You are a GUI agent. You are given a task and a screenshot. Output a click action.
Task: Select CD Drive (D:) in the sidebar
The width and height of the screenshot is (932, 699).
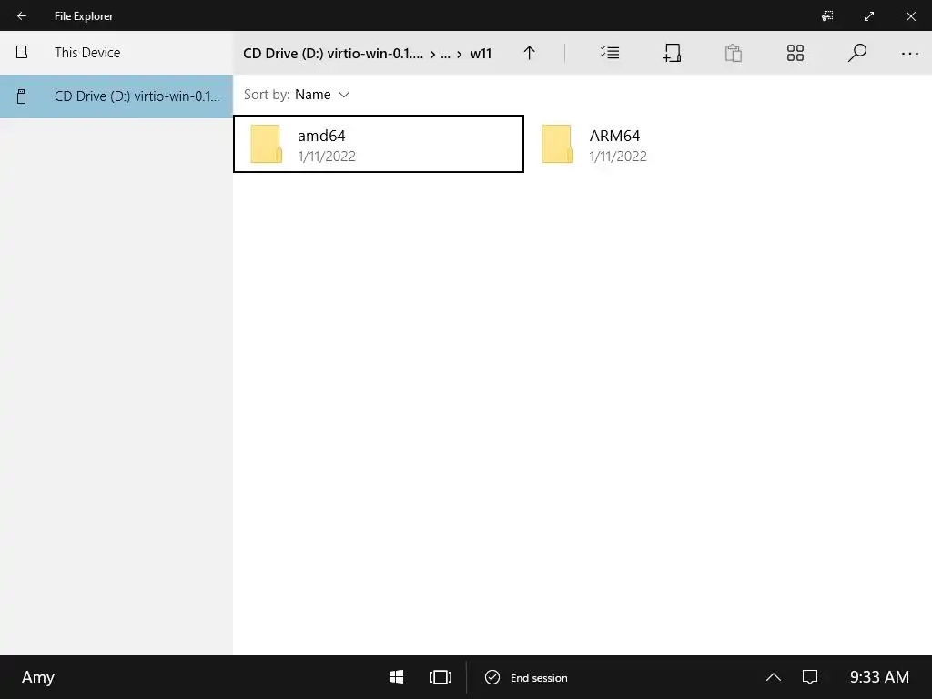coord(116,96)
